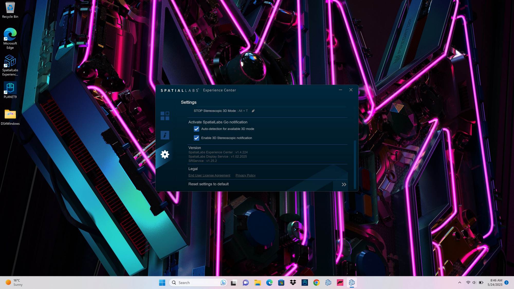The width and height of the screenshot is (514, 289).
Task: Select SpatialLabs Display Service version text
Action: [x=217, y=156]
